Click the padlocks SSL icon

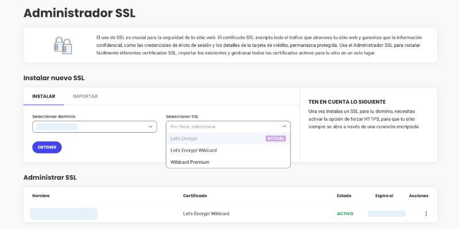63,45
